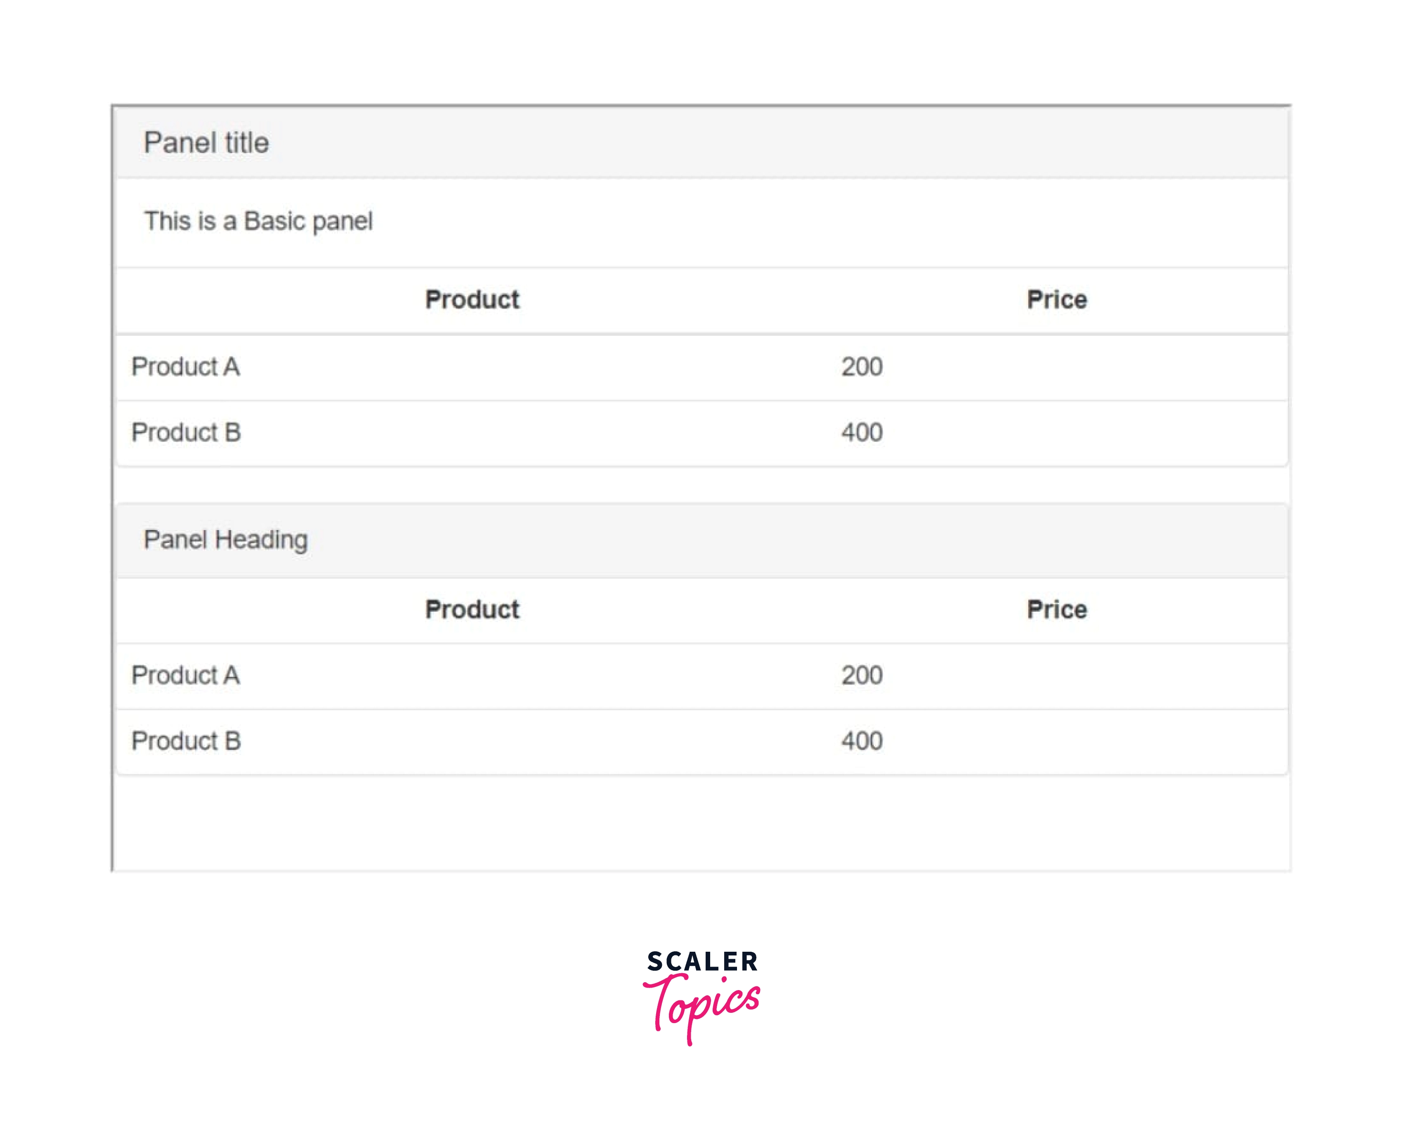
Task: Click the "Panel Heading" text
Action: (225, 540)
